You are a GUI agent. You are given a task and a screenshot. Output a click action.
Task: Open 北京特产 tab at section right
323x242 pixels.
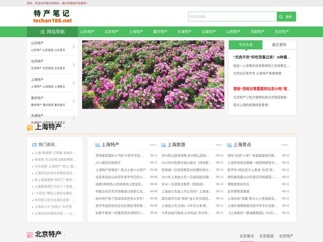coord(286,236)
